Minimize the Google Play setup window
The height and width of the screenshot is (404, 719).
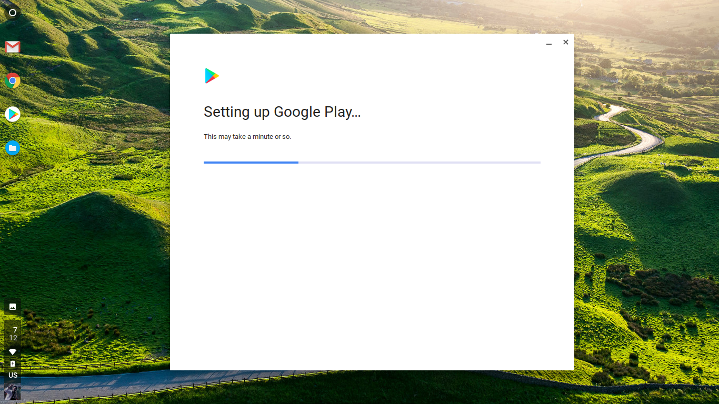[549, 43]
